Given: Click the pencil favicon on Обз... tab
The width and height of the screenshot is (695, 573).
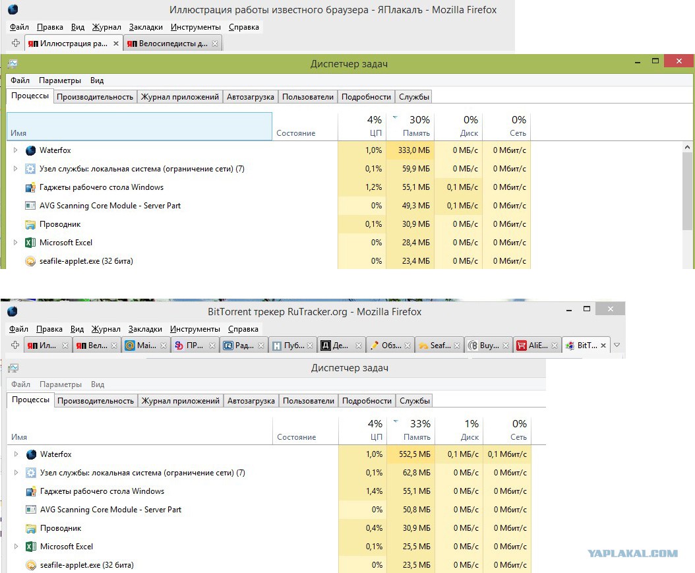Looking at the screenshot, I should pyautogui.click(x=375, y=346).
